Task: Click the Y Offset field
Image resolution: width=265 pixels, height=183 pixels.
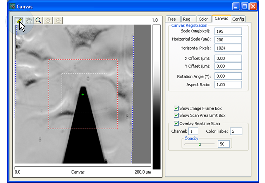Action: tap(228, 66)
